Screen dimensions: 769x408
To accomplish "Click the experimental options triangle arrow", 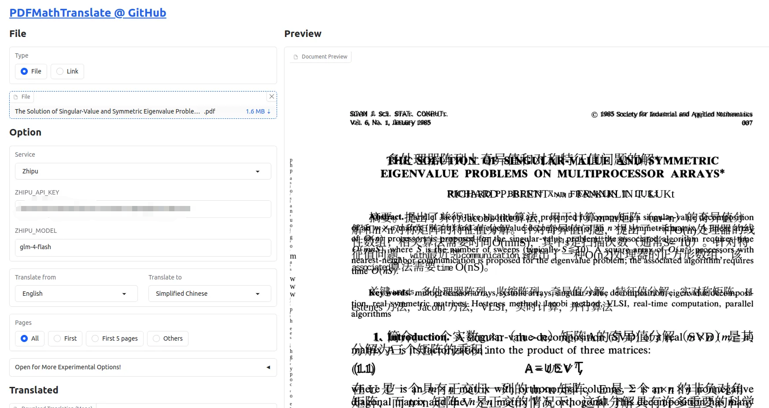I will coord(268,367).
